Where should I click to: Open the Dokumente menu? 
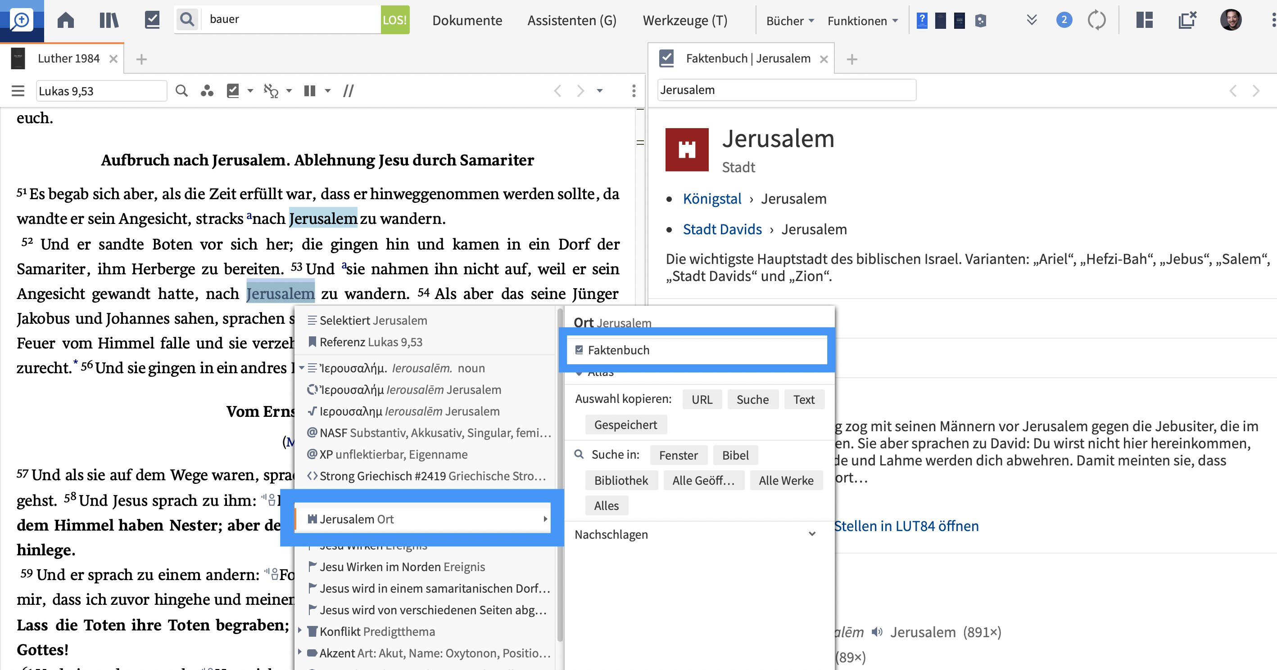(x=467, y=20)
